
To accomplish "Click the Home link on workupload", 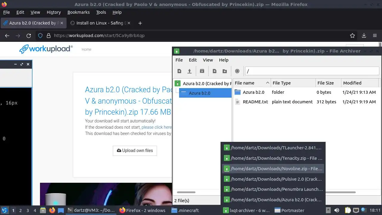I will click(x=87, y=50).
